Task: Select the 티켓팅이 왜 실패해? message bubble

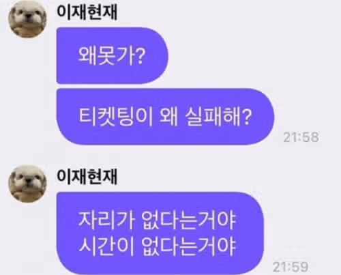Action: (165, 117)
